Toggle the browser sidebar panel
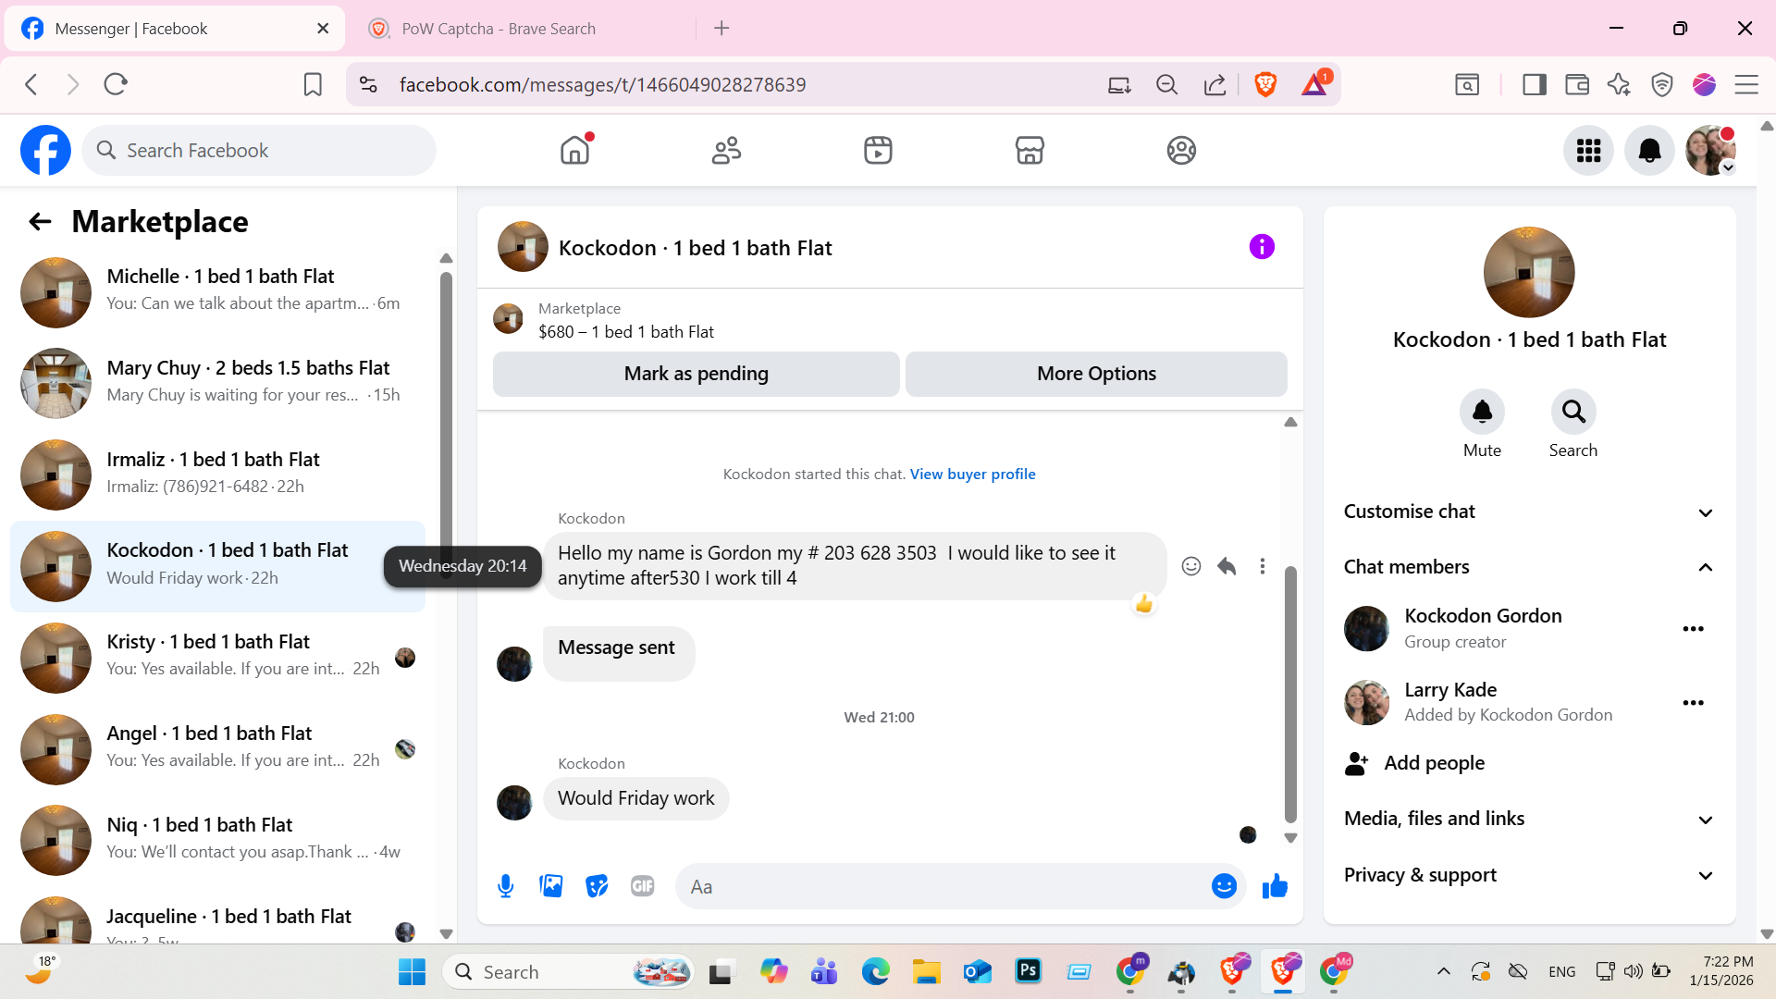 [1534, 84]
